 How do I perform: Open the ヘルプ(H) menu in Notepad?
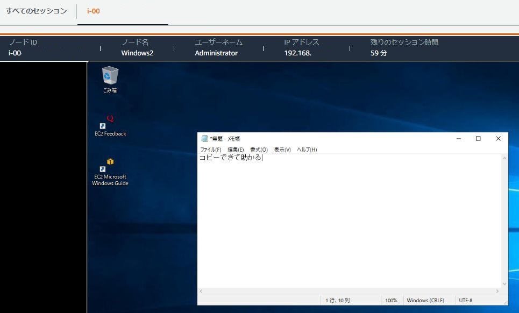307,150
